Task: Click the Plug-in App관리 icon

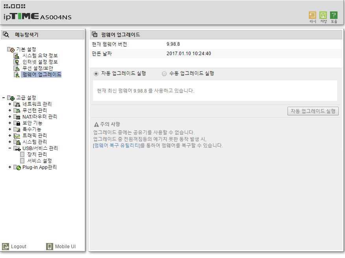Action: (x=17, y=167)
